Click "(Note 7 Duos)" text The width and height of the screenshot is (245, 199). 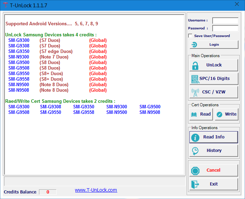54,57
